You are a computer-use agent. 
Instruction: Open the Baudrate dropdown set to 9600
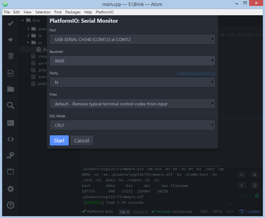click(x=132, y=61)
